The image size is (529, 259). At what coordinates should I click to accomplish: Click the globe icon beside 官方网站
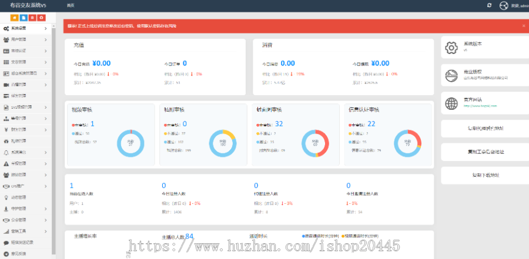pos(451,103)
